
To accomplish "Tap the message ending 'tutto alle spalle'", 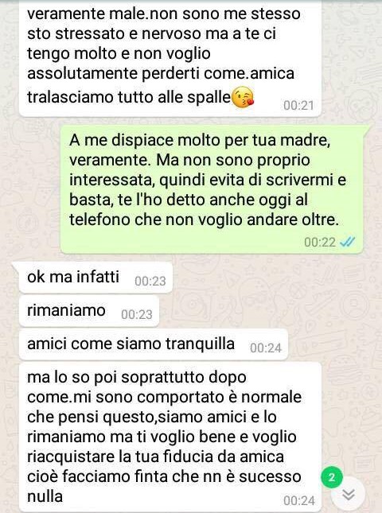I will click(x=170, y=57).
